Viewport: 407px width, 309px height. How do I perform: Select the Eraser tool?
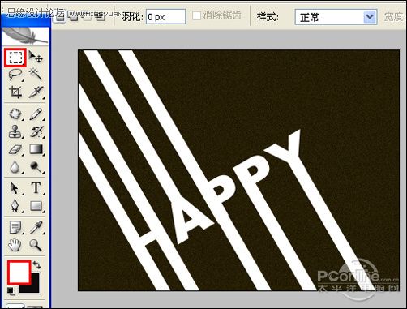(15, 149)
